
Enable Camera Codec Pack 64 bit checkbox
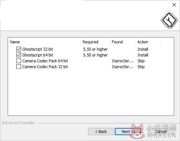[19, 61]
